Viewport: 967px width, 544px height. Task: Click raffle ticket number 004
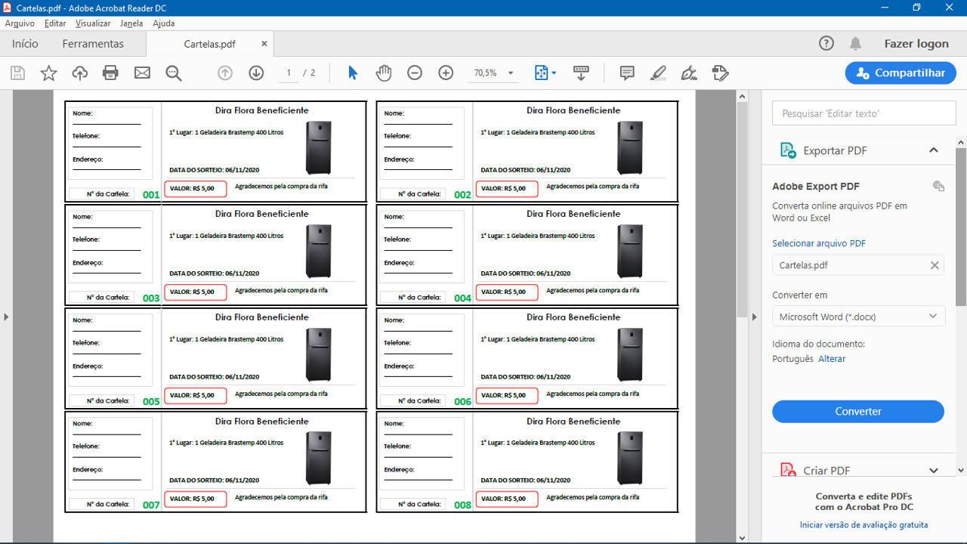[462, 298]
